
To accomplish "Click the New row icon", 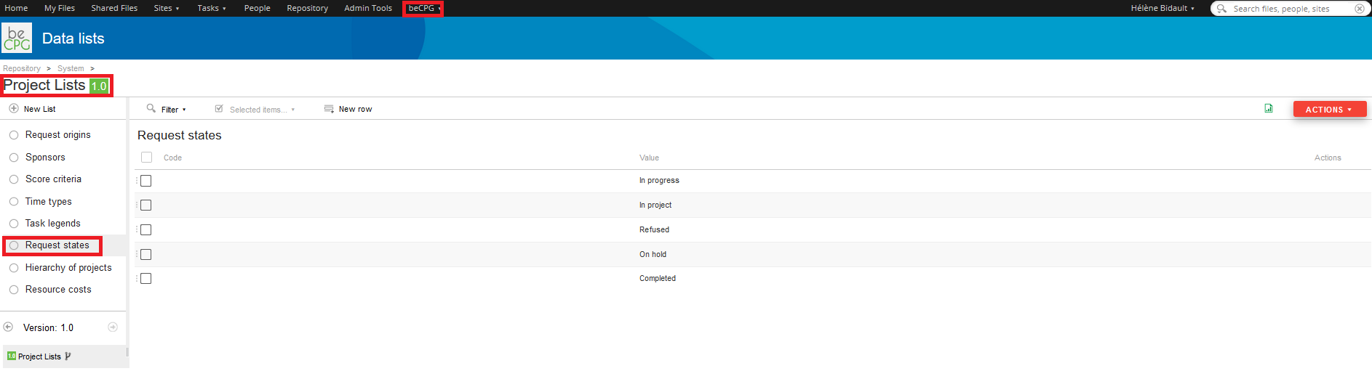I will pos(329,109).
